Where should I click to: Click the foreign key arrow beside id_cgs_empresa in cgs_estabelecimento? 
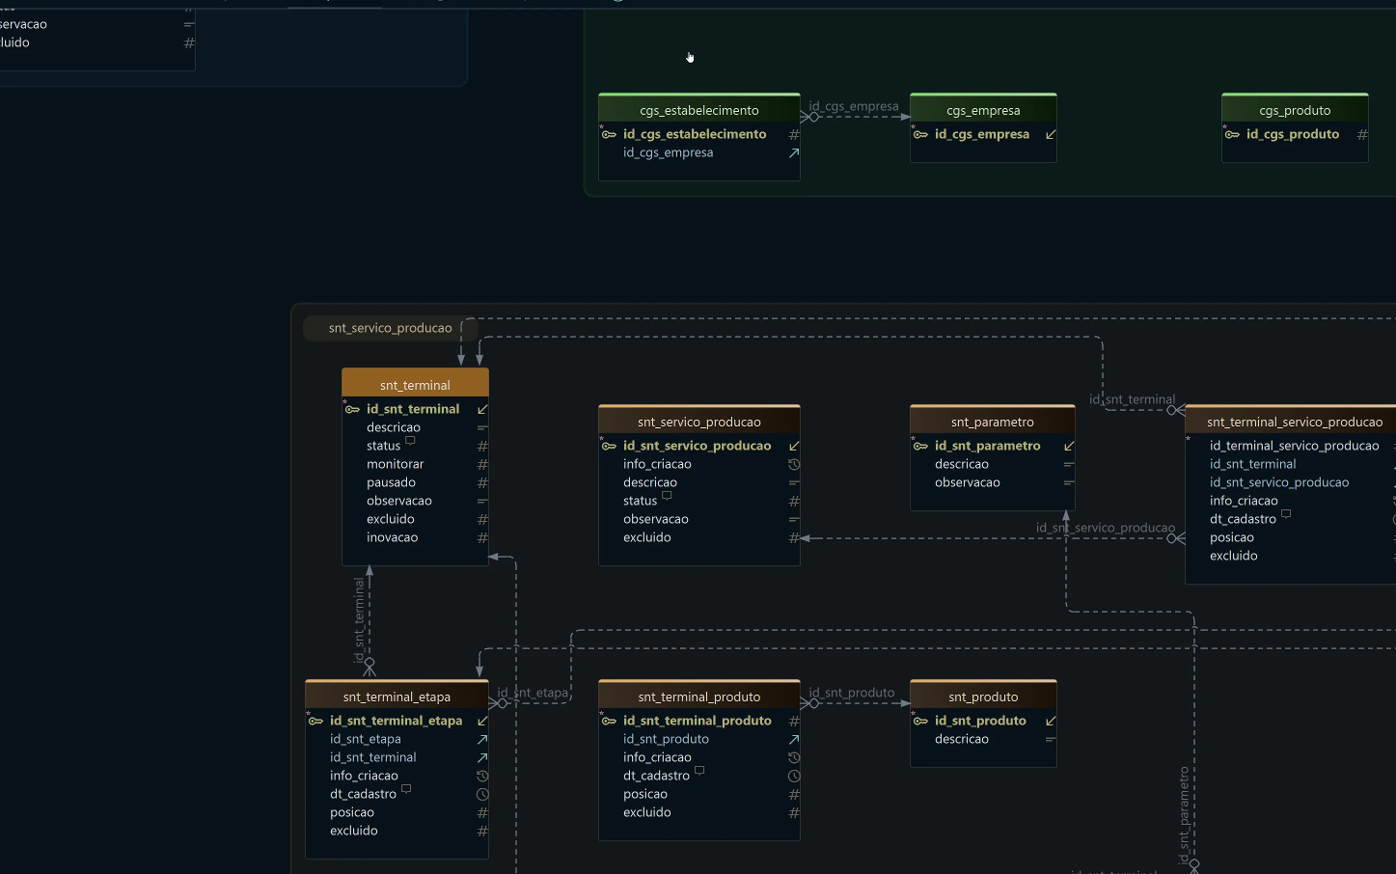click(x=792, y=152)
